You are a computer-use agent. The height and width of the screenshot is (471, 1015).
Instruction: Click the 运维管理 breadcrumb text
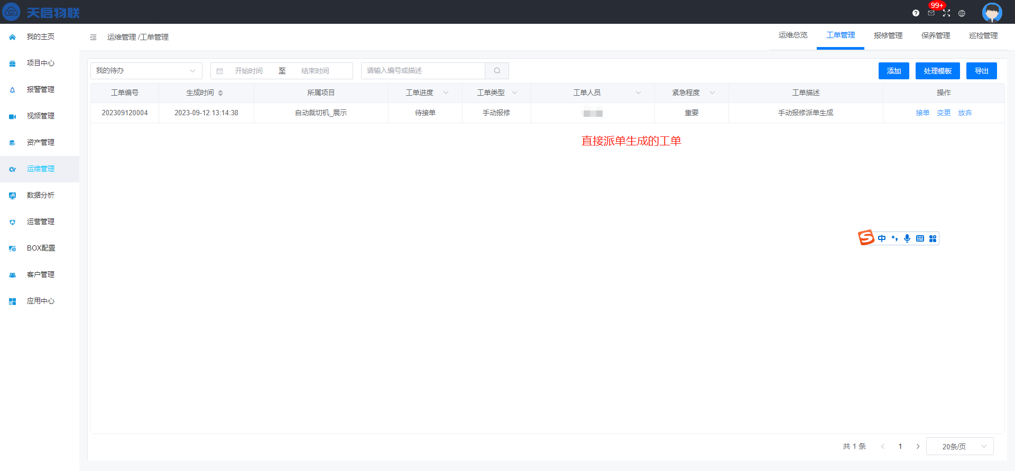[x=122, y=37]
